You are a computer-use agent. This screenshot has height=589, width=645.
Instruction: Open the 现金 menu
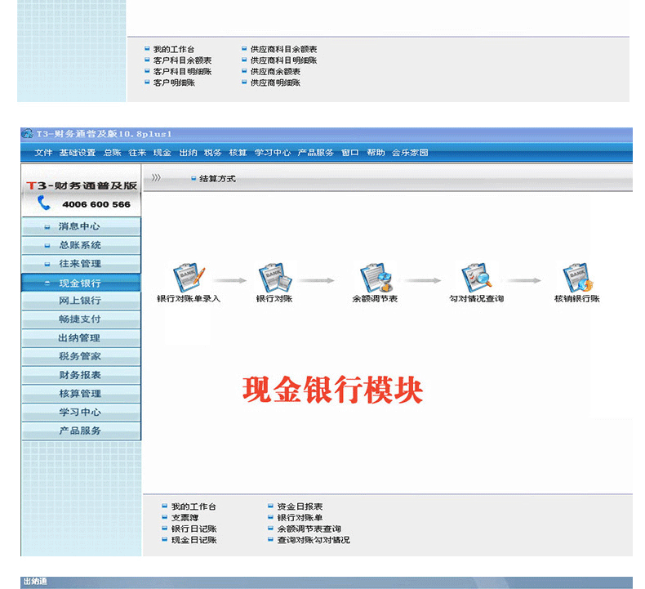(162, 153)
